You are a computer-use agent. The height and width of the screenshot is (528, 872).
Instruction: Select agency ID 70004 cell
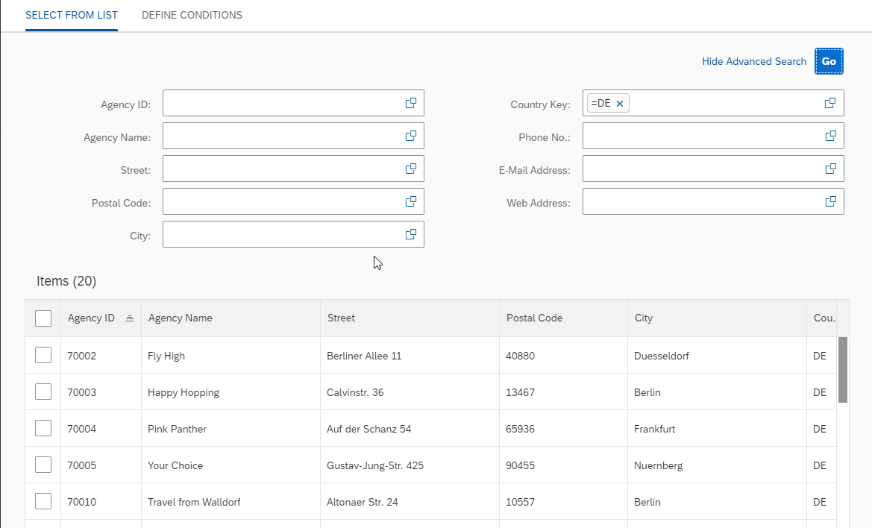pos(101,429)
